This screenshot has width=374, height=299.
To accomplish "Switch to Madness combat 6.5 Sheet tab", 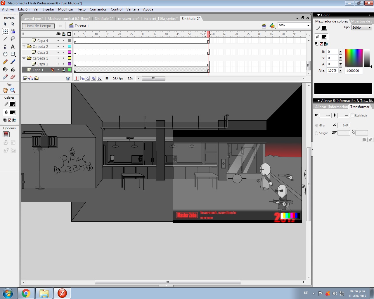I will tap(69, 18).
